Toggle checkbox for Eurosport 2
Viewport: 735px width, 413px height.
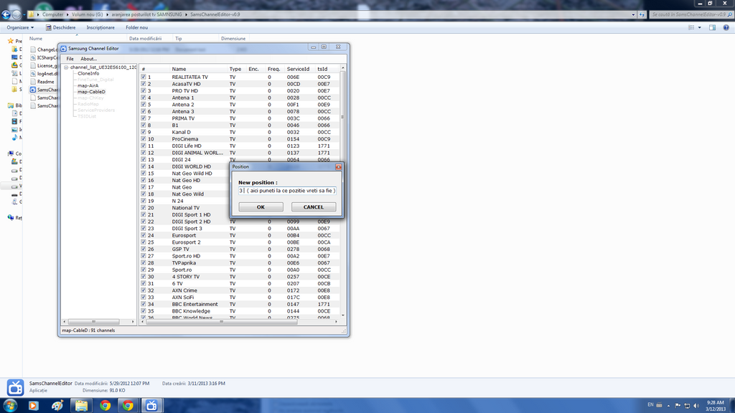click(x=144, y=242)
